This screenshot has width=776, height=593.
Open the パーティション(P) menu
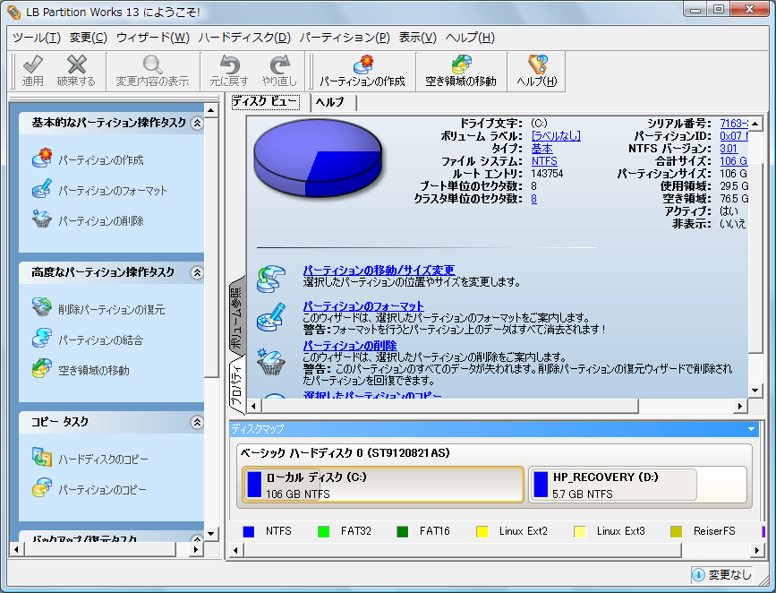pos(345,38)
